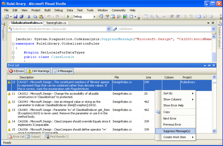Screen dimensions: 223x146
Task: Click the New Project toolbar icon
Action: coord(7,17)
